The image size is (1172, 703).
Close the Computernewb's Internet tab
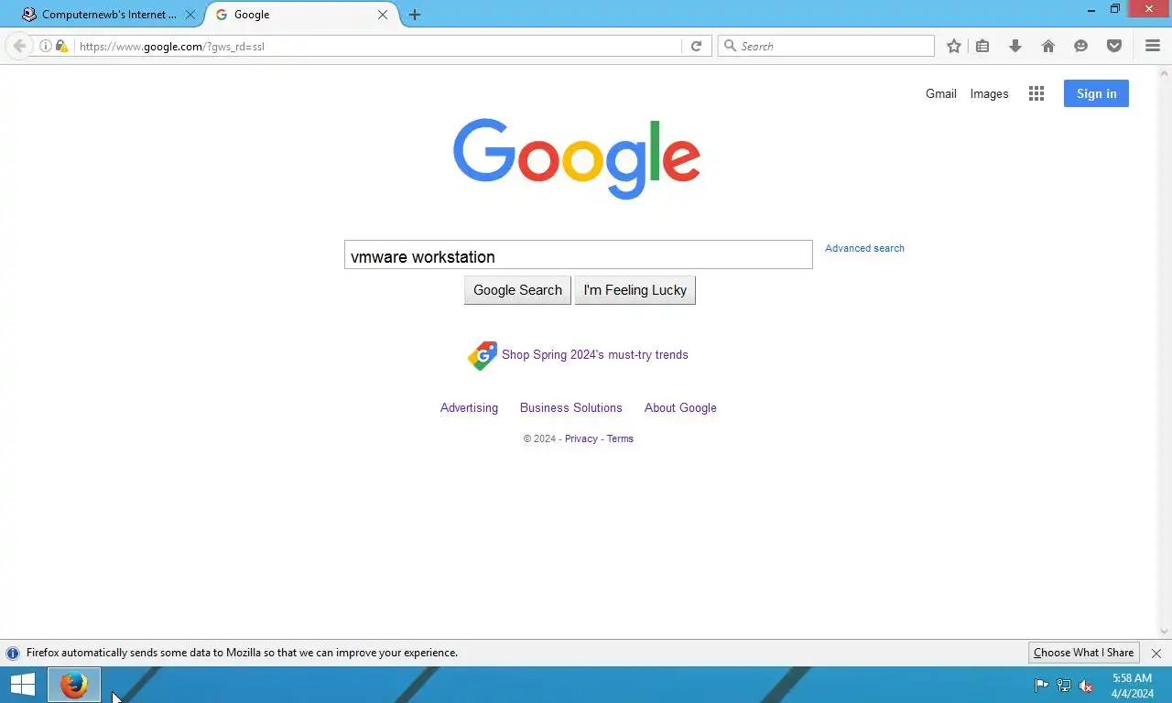tap(190, 15)
